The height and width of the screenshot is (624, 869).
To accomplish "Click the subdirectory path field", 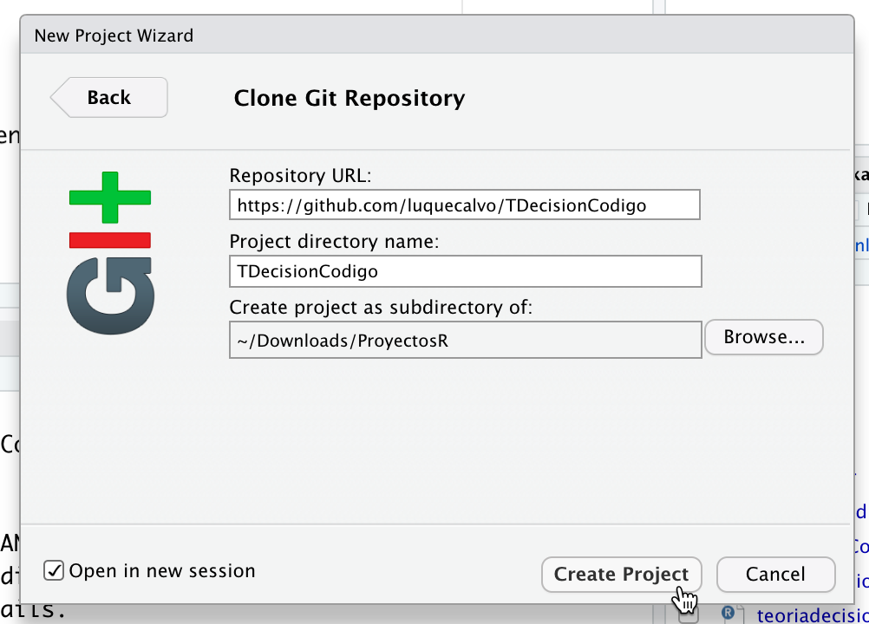I will (464, 340).
